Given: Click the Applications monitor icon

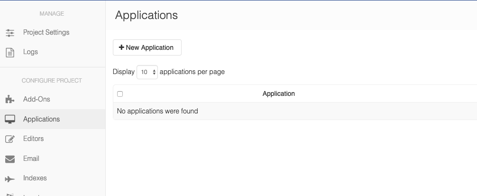Looking at the screenshot, I should click(x=10, y=119).
